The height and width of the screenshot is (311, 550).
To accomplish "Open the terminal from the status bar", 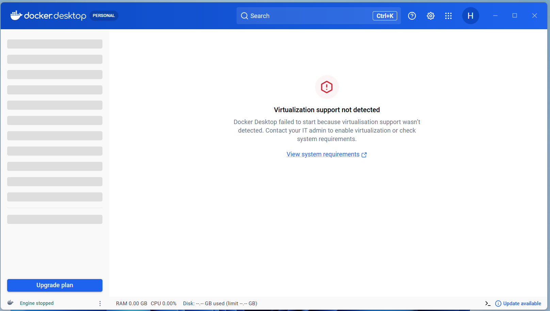I will [488, 304].
